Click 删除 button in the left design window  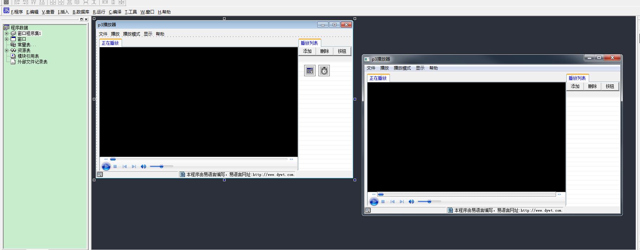pyautogui.click(x=324, y=51)
